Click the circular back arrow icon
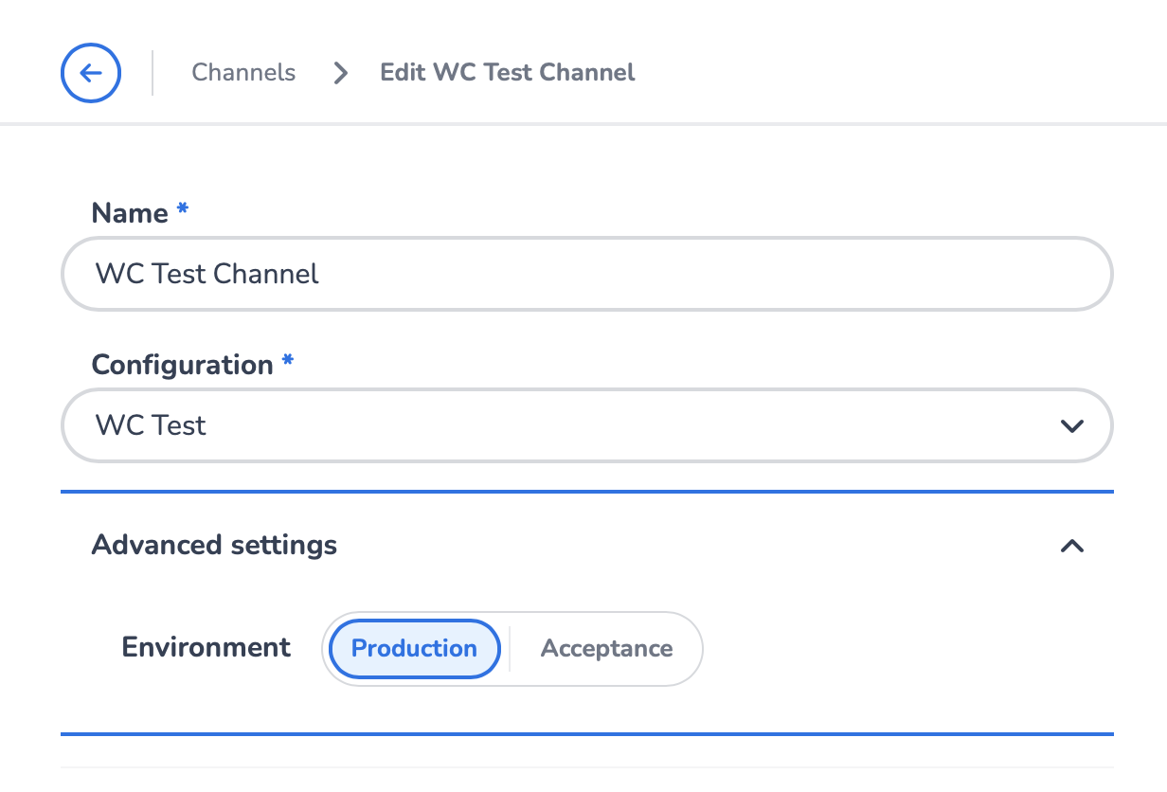 click(x=91, y=73)
